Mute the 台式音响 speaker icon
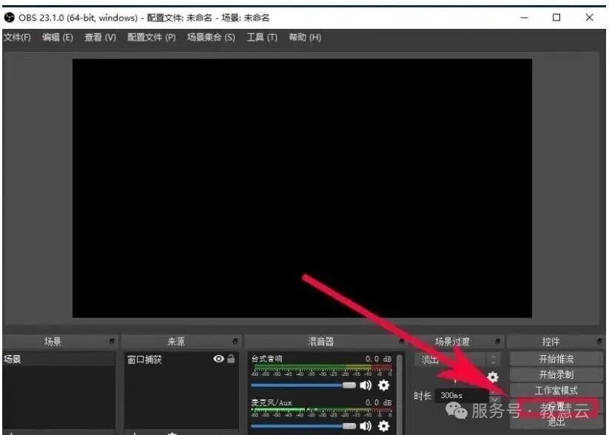The width and height of the screenshot is (609, 435). (x=366, y=385)
